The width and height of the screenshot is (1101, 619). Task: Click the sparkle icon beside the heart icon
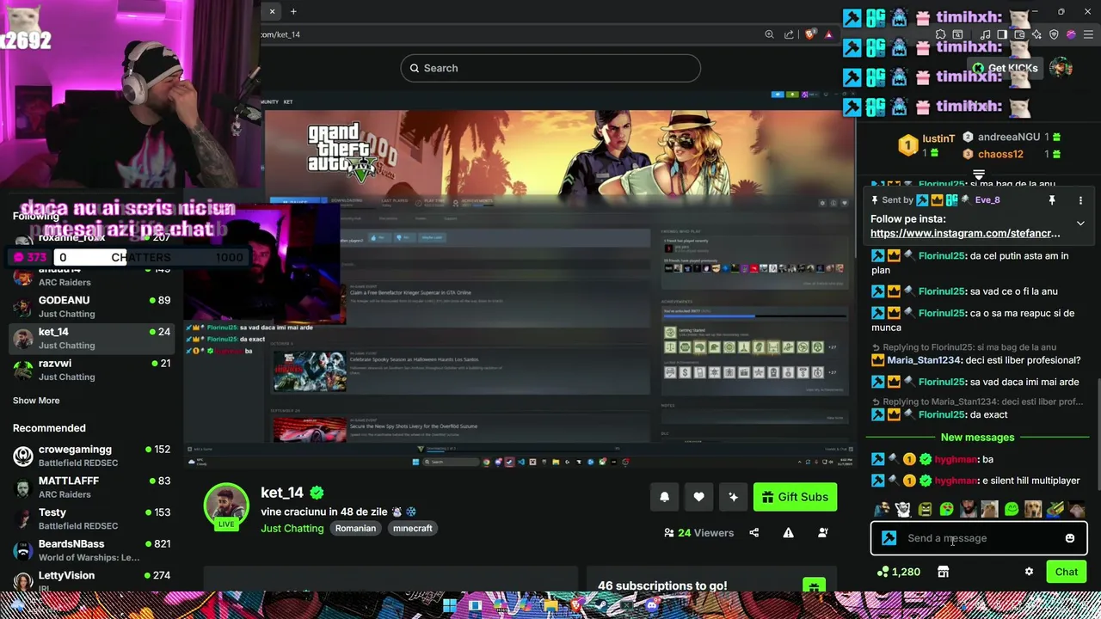(733, 497)
